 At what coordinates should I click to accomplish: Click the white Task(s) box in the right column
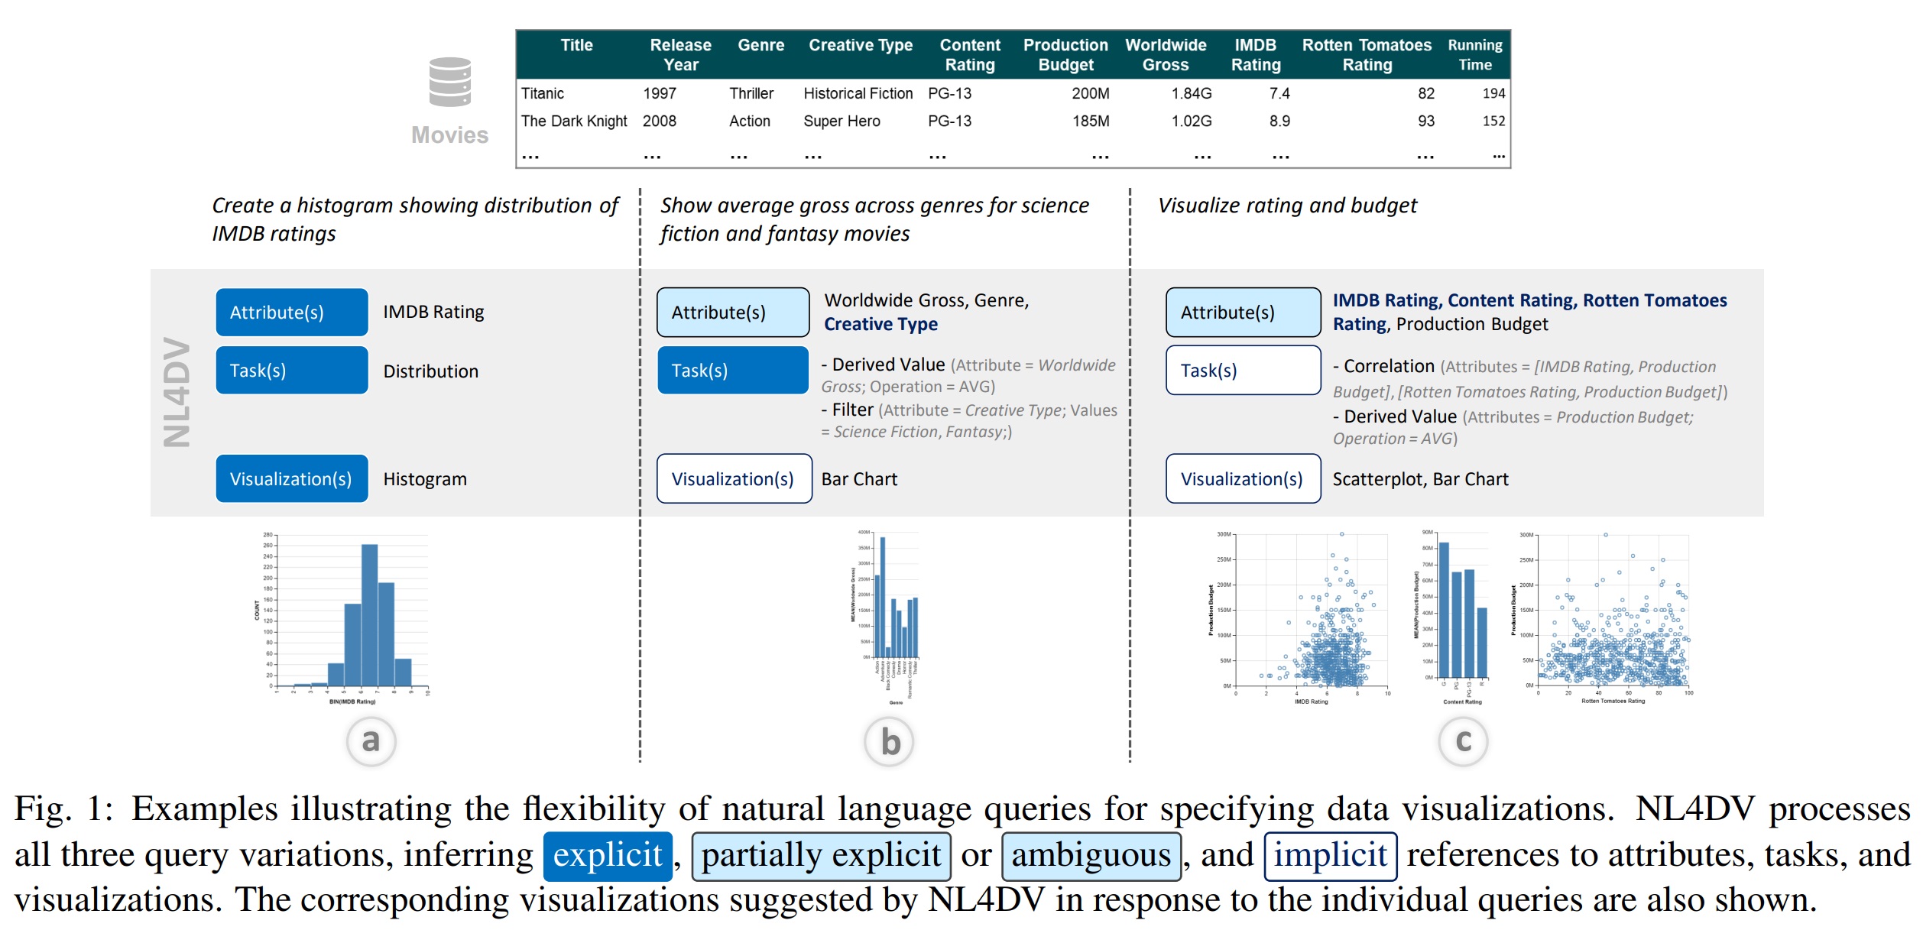pyautogui.click(x=1243, y=370)
